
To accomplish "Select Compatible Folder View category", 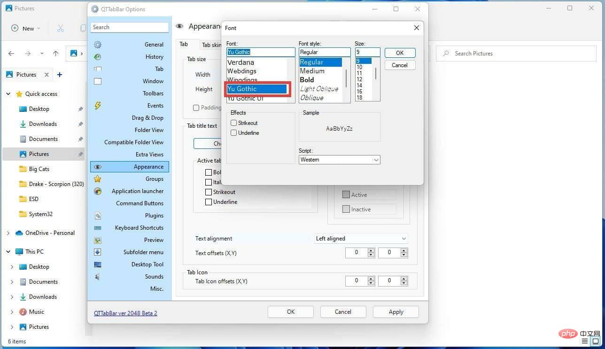I will point(134,142).
